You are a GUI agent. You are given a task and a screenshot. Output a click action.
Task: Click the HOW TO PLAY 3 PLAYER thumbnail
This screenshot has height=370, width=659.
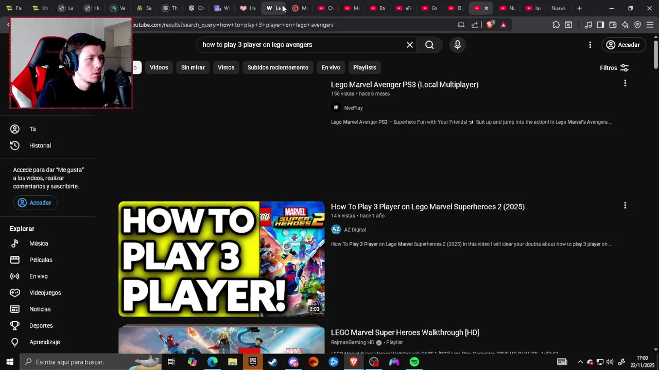pyautogui.click(x=221, y=258)
